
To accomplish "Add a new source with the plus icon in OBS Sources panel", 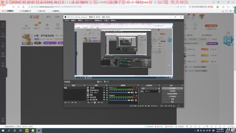I will (x=88, y=103).
